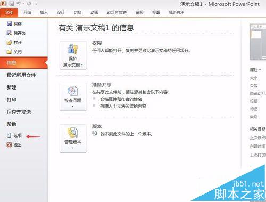Select 保存 (Save) in the backstage menu
This screenshot has height=202, width=266.
point(14,23)
